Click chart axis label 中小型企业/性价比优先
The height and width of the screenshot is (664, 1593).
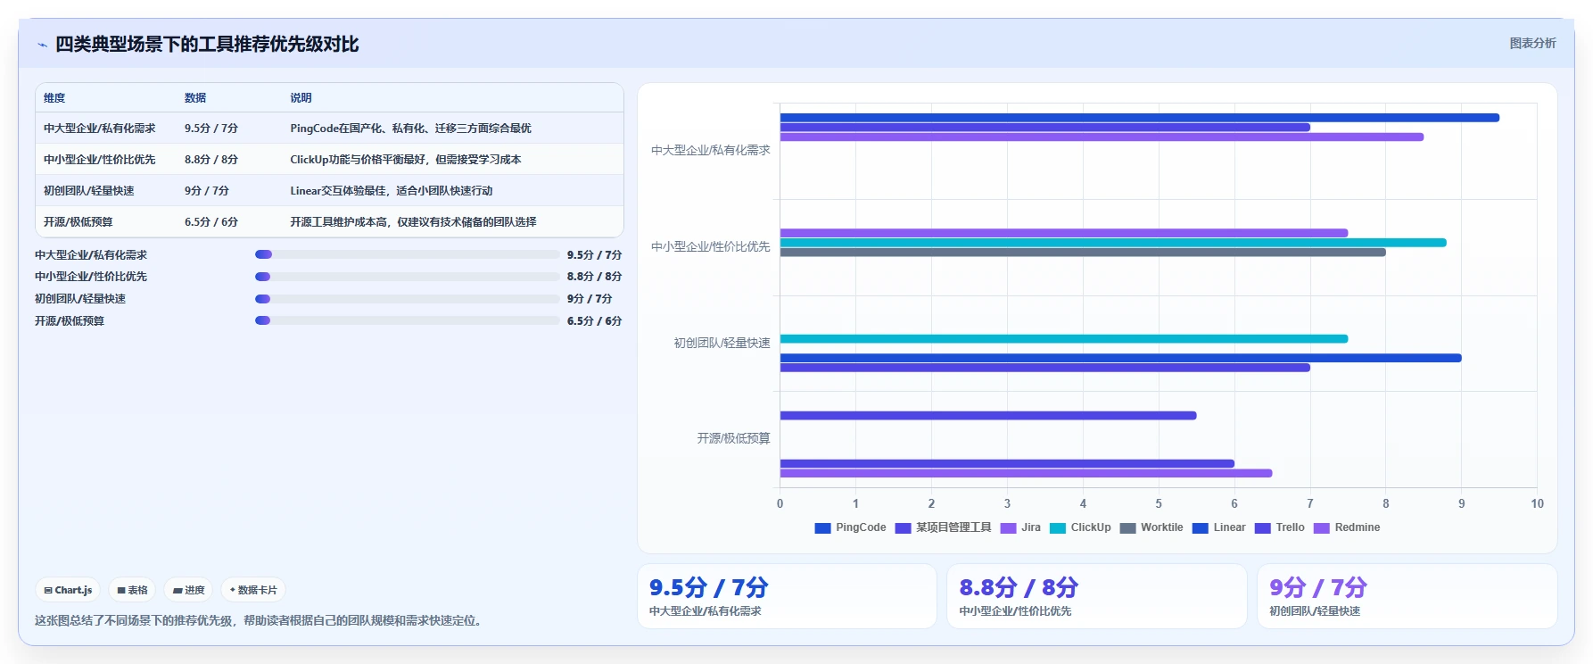coord(711,247)
